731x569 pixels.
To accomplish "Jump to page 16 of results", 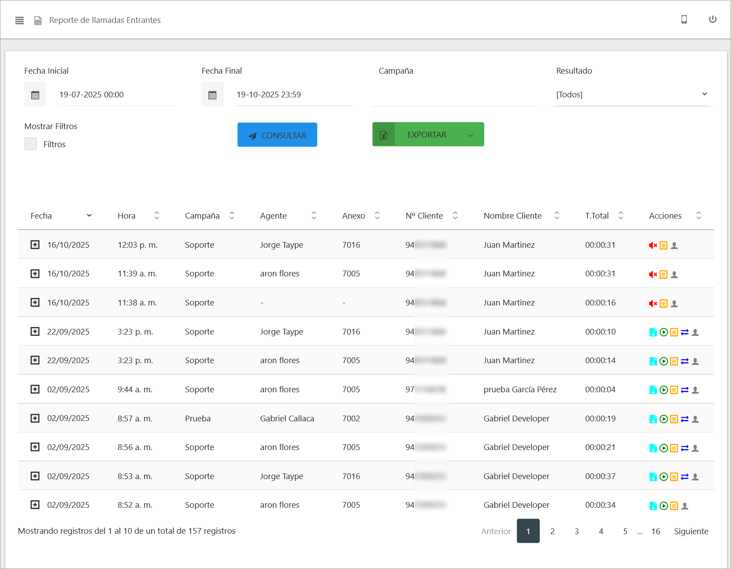I will [x=656, y=531].
